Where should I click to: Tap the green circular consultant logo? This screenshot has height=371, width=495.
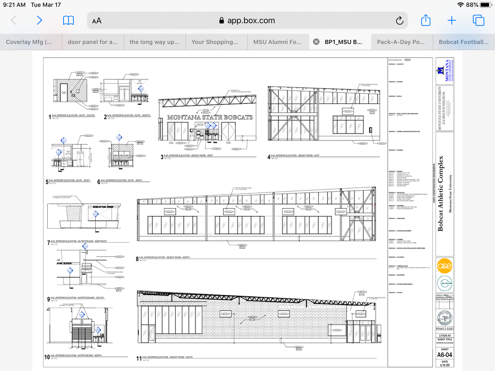pyautogui.click(x=444, y=283)
